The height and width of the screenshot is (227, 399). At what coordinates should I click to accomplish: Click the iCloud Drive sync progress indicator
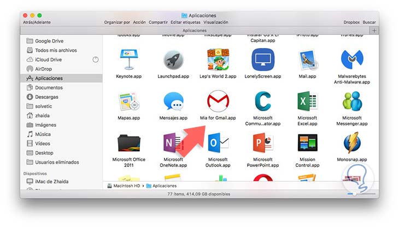pos(96,59)
